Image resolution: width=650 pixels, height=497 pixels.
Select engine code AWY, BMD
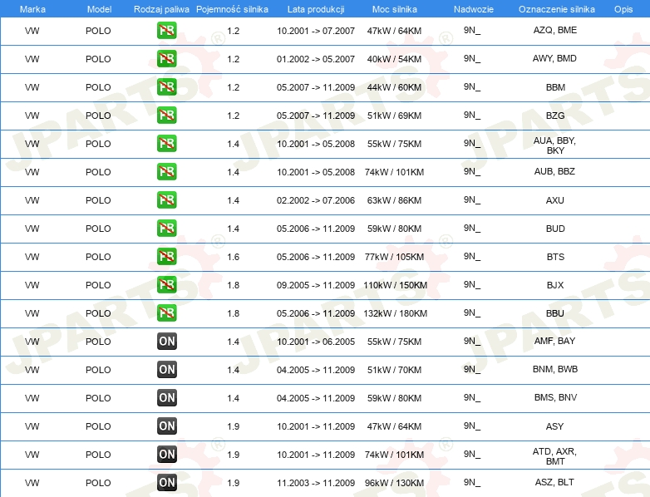tap(554, 58)
